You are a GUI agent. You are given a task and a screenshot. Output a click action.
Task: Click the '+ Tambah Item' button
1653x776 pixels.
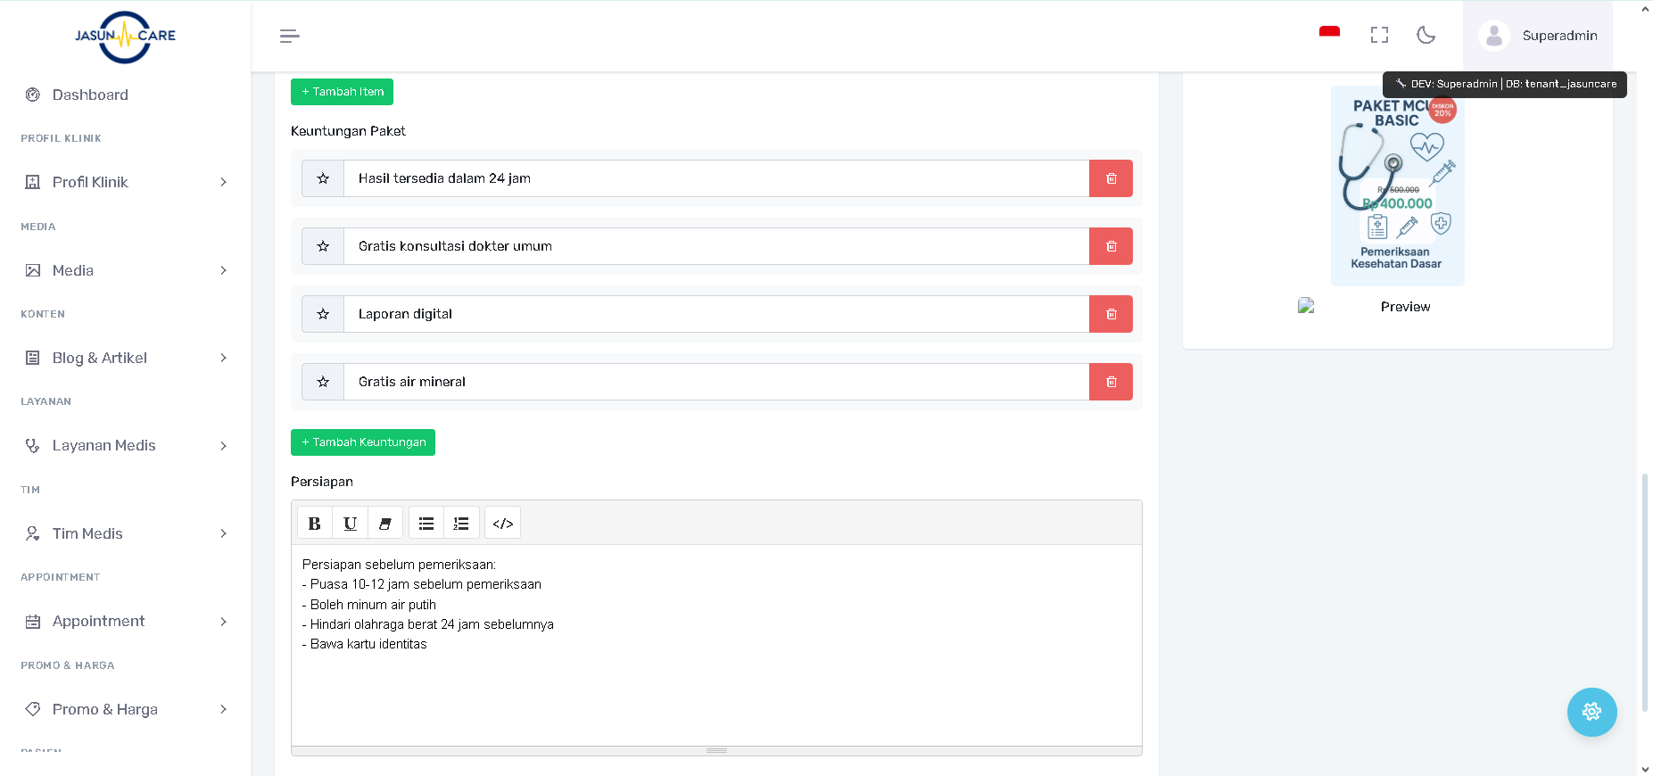(x=342, y=92)
